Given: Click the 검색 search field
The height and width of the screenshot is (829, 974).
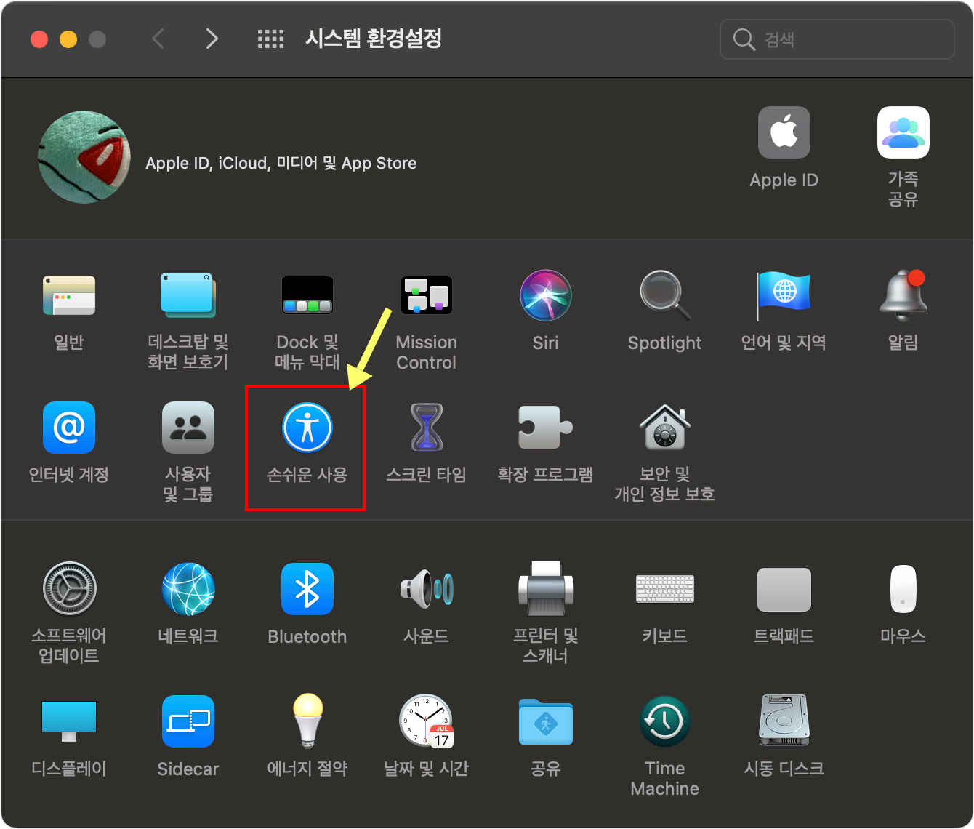Looking at the screenshot, I should click(x=837, y=39).
